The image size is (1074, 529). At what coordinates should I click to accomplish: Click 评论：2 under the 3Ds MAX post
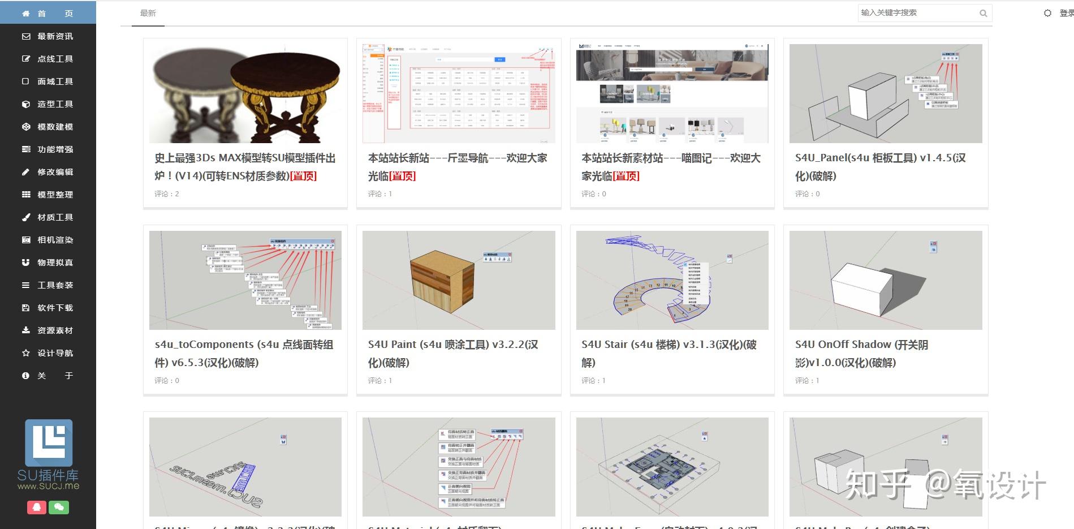[x=167, y=194]
